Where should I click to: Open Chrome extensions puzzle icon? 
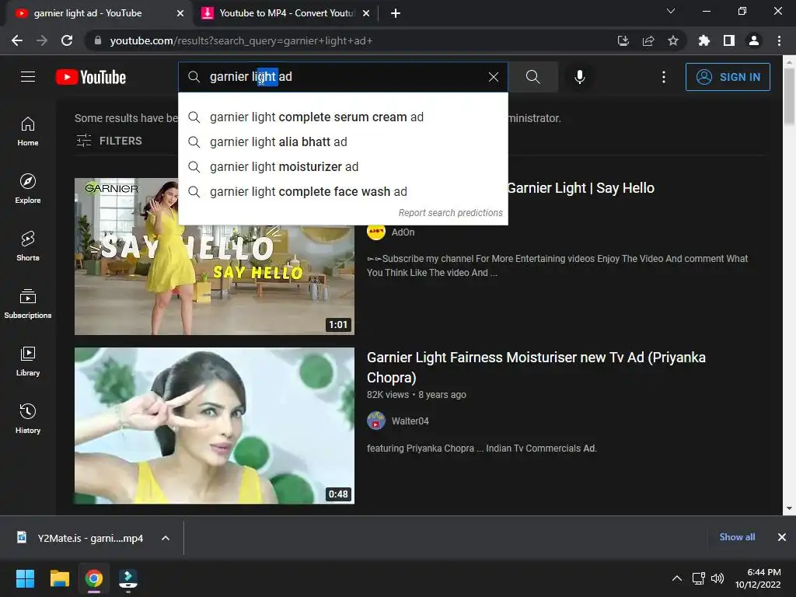tap(704, 40)
